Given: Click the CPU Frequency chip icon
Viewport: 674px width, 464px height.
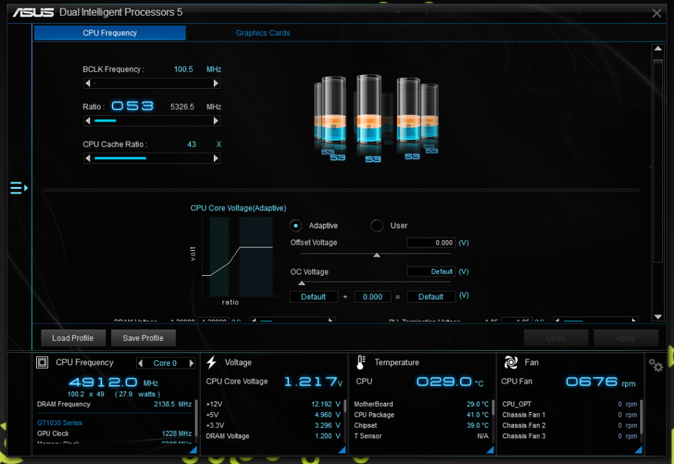Looking at the screenshot, I should pyautogui.click(x=42, y=363).
